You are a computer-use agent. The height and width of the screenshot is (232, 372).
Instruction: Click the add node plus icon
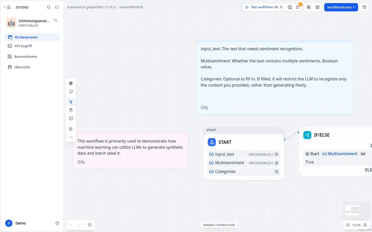pos(71,83)
